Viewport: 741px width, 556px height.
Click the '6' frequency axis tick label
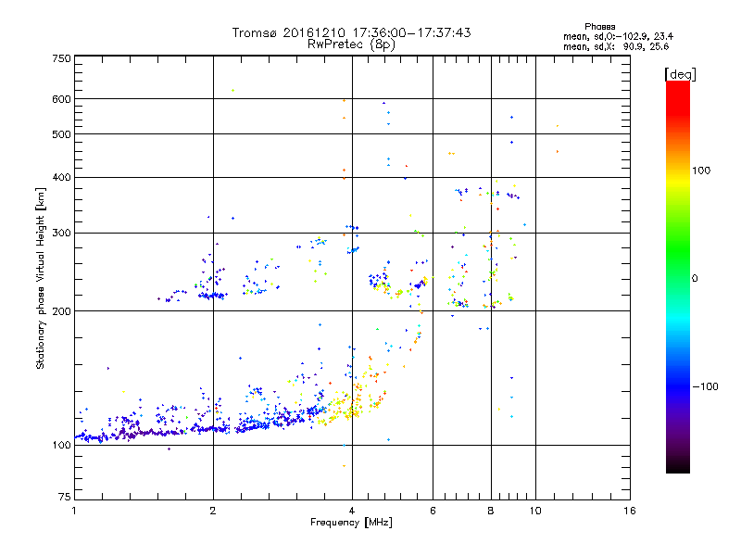(x=433, y=511)
